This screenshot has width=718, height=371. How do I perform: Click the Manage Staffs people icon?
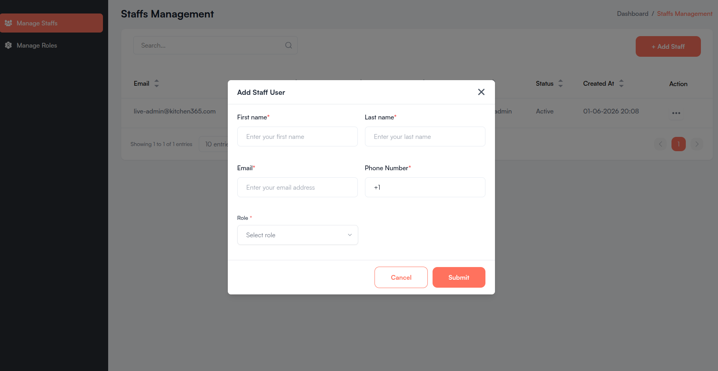tap(8, 23)
